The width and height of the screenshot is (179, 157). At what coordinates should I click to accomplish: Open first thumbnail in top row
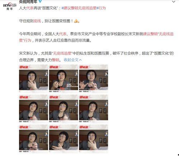(x=33, y=78)
